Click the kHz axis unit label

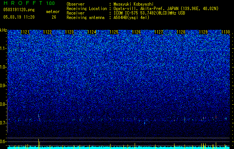pos(3,30)
